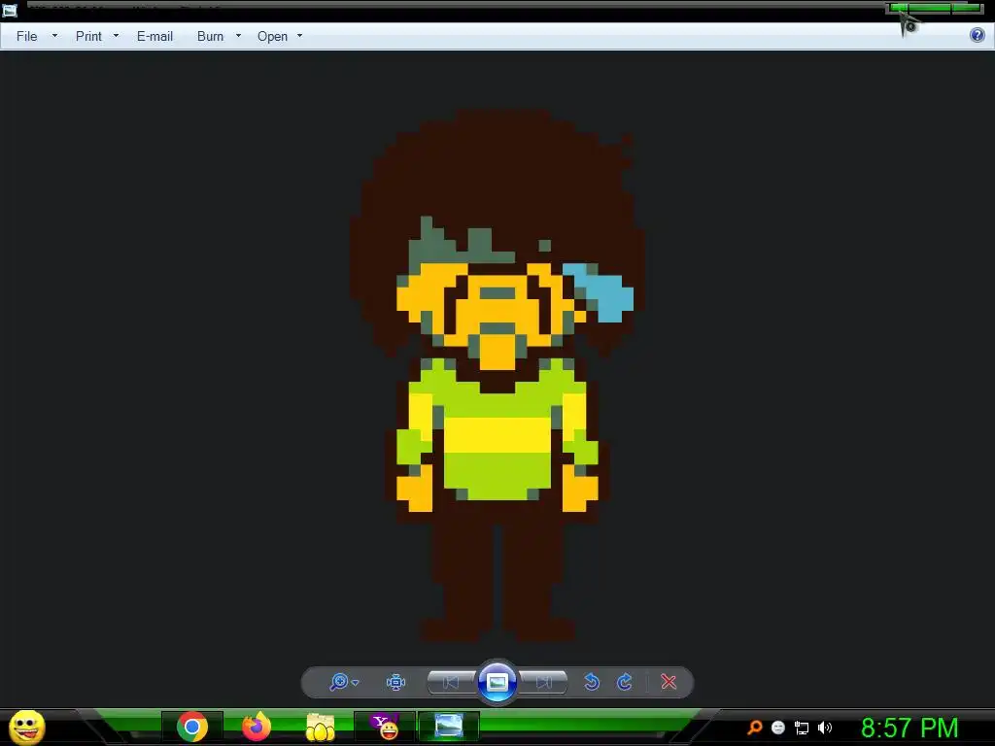Expand the Open dropdown arrow
995x746 pixels.
coord(300,36)
